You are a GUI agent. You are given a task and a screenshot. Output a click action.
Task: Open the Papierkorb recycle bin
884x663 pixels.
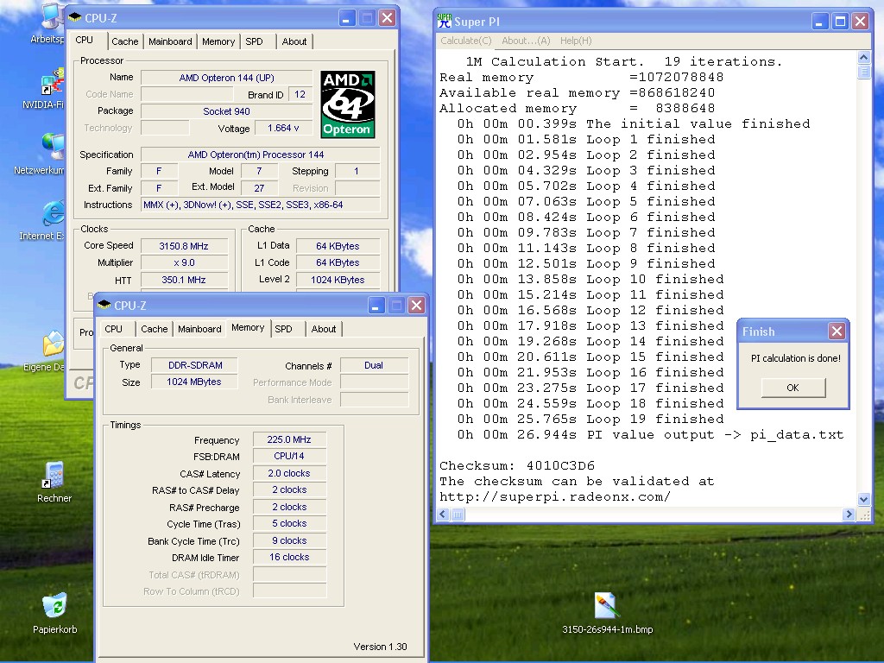[54, 606]
